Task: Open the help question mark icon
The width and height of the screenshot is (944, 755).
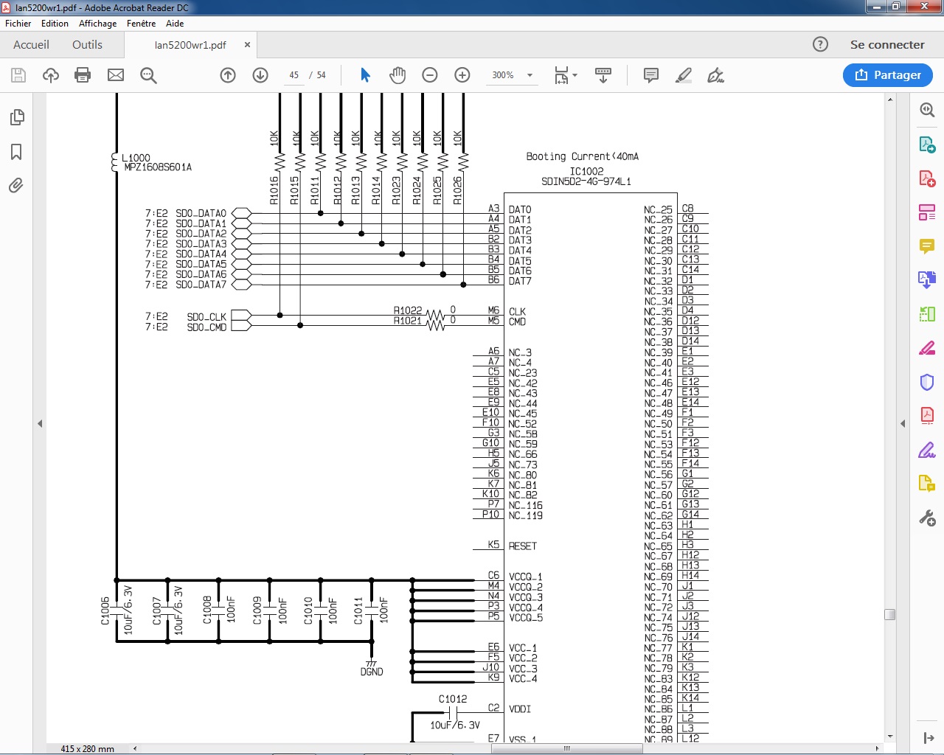Action: pyautogui.click(x=820, y=44)
